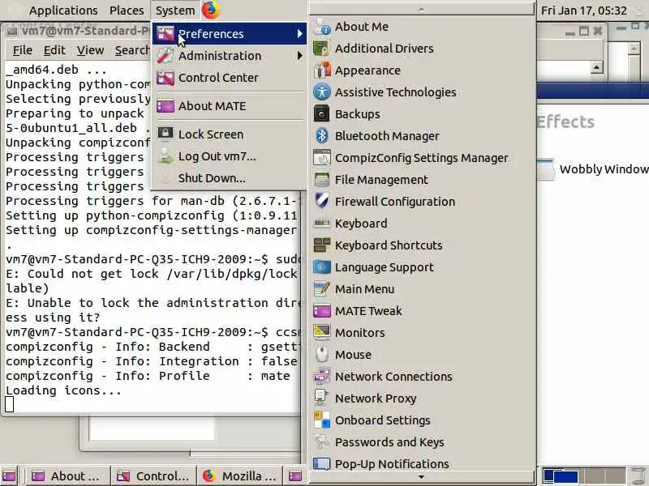This screenshot has height=486, width=649.
Task: Open the trash icon in bottom panel
Action: pyautogui.click(x=639, y=476)
